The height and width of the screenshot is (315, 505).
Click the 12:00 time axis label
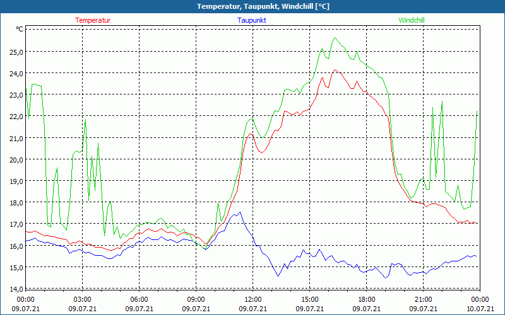point(253,300)
